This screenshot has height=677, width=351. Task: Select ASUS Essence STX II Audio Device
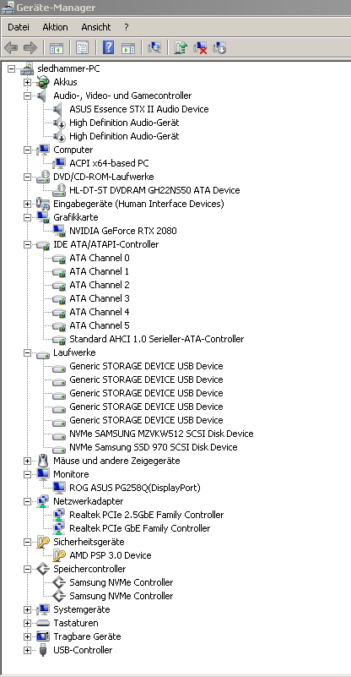pyautogui.click(x=139, y=109)
